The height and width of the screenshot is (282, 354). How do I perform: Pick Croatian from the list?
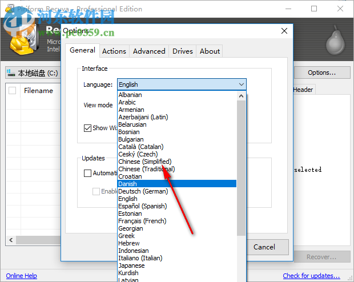pyautogui.click(x=177, y=176)
